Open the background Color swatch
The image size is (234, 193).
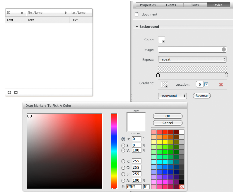pos(161,40)
